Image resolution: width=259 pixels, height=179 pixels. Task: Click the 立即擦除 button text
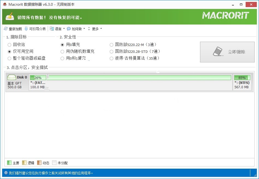click(237, 52)
